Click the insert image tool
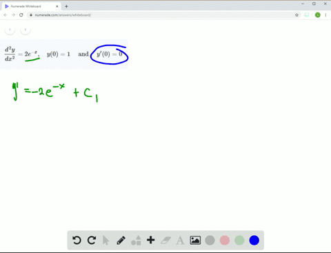 click(195, 241)
